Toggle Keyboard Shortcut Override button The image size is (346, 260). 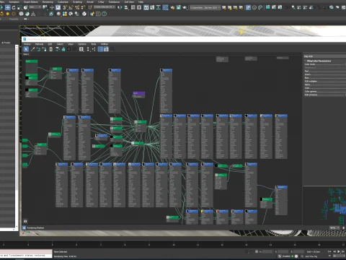[x=58, y=7]
